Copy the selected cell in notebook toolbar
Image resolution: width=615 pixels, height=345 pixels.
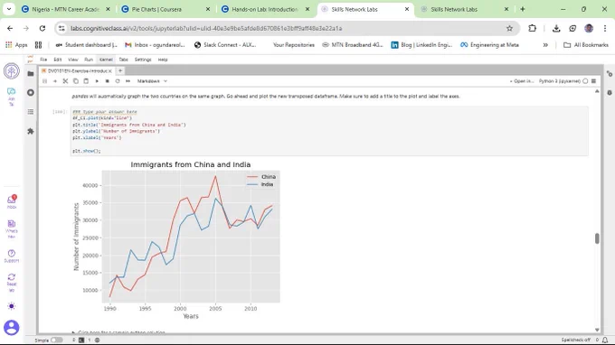[x=76, y=81]
